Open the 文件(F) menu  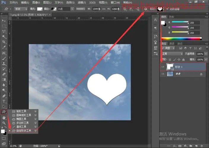coord(14,2)
